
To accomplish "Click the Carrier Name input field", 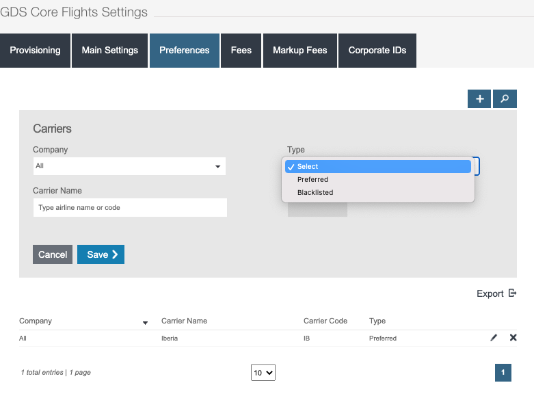I will point(130,207).
